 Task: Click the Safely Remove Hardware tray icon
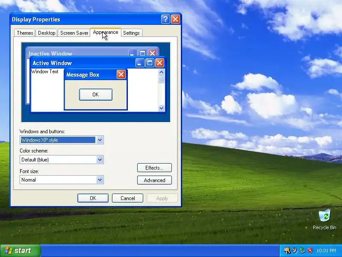pos(302,251)
